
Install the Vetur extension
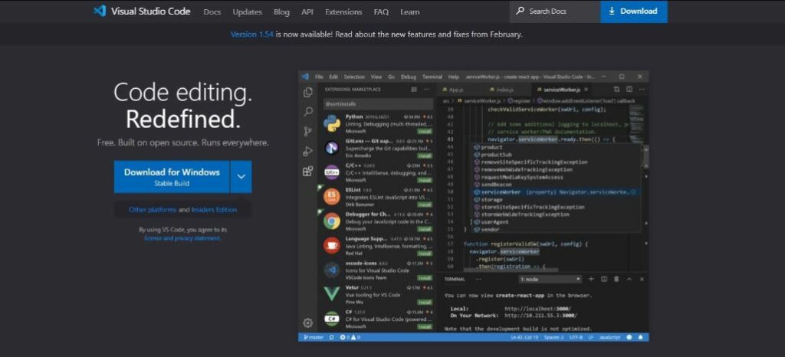[x=425, y=302]
